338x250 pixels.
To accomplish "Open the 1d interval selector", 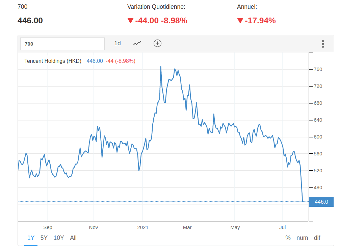I will click(x=118, y=43).
